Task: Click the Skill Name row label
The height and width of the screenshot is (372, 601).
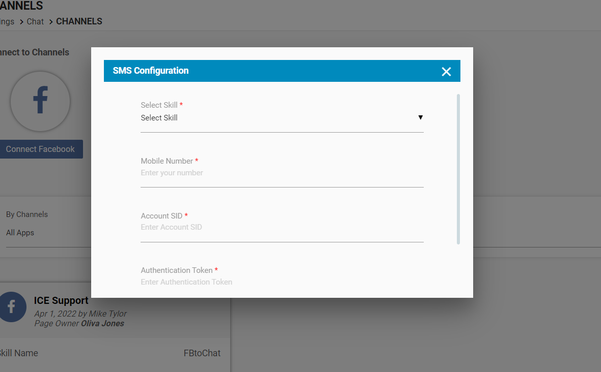Action: [x=18, y=353]
